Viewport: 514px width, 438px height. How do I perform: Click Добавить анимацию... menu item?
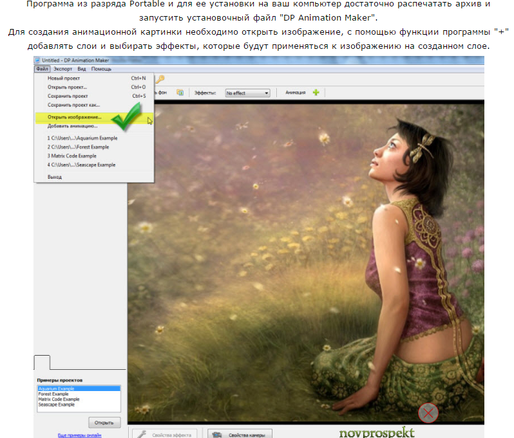point(94,126)
